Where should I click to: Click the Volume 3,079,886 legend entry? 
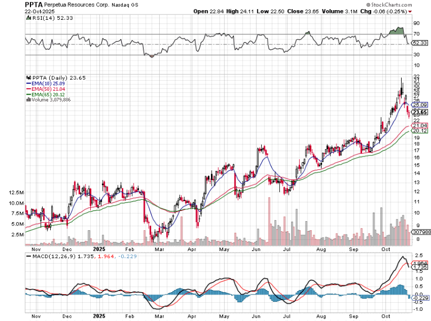click(x=51, y=100)
